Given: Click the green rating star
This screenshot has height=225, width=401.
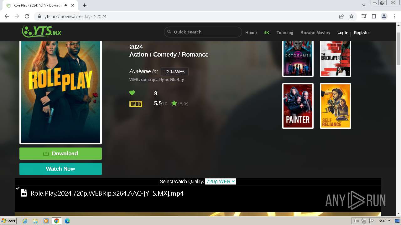Looking at the screenshot, I should pyautogui.click(x=174, y=103).
